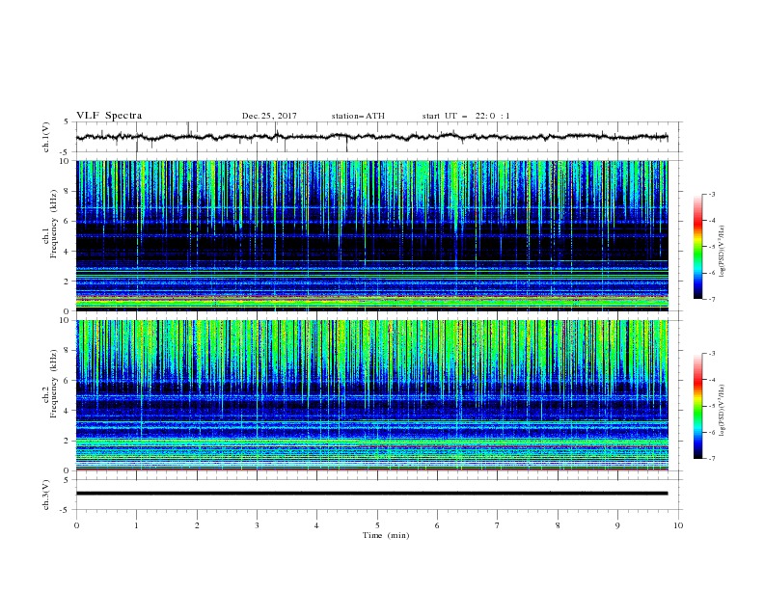Click the lower colorbar tick "-4"
The height and width of the screenshot is (590, 764).
(x=711, y=380)
